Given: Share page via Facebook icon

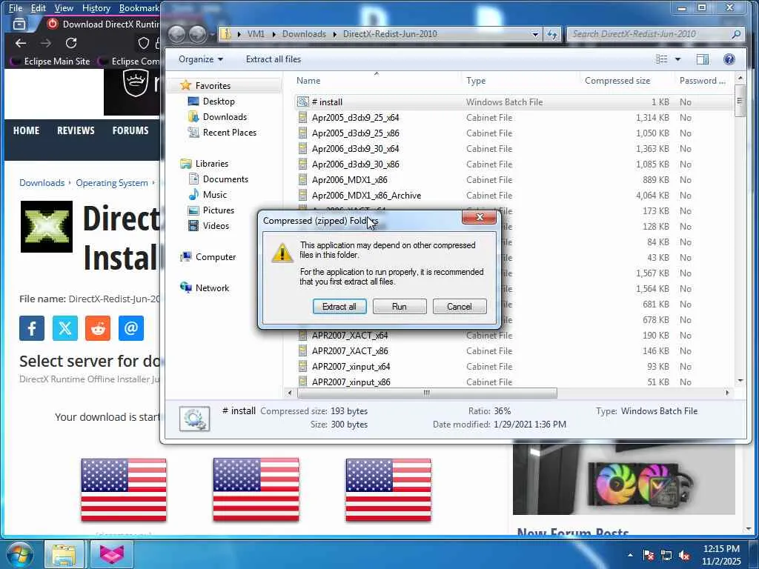Looking at the screenshot, I should click(32, 328).
